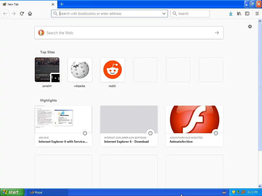The width and height of the screenshot is (262, 196).
Task: Open history clock on Archive IE6 Service card
Action: [85, 133]
